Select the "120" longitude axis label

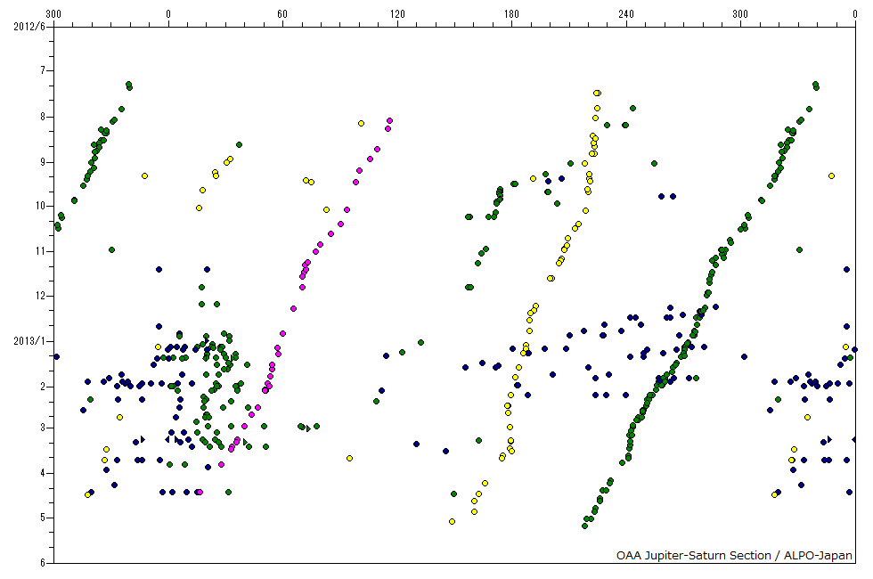[x=397, y=14]
